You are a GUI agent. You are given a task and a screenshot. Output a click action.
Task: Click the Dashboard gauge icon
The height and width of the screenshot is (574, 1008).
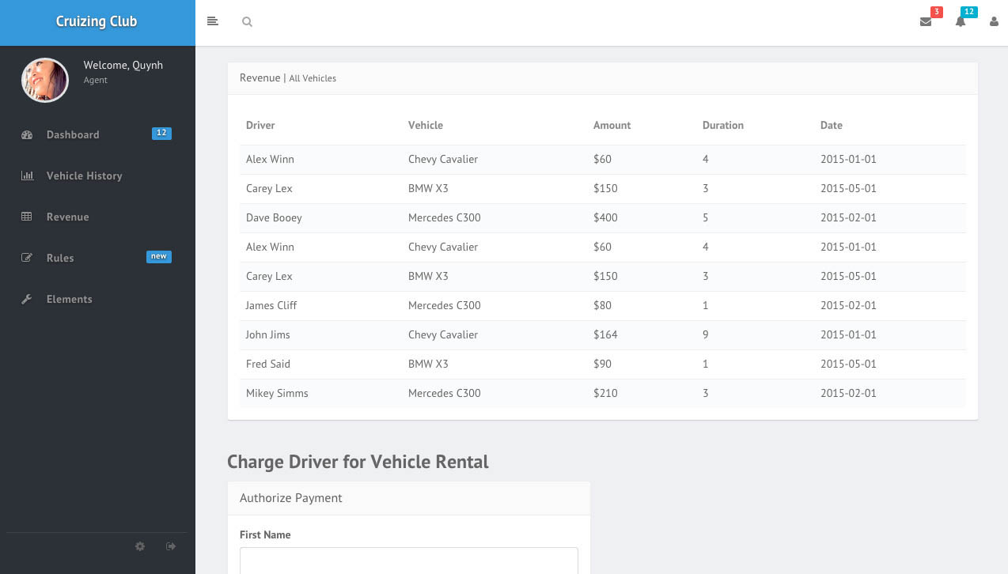coord(27,134)
